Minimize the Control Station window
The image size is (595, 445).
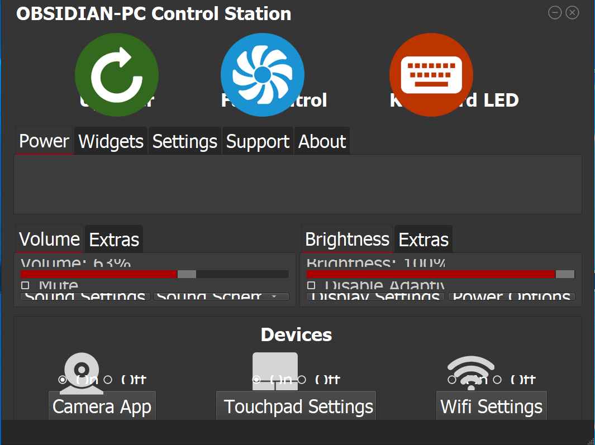point(555,12)
